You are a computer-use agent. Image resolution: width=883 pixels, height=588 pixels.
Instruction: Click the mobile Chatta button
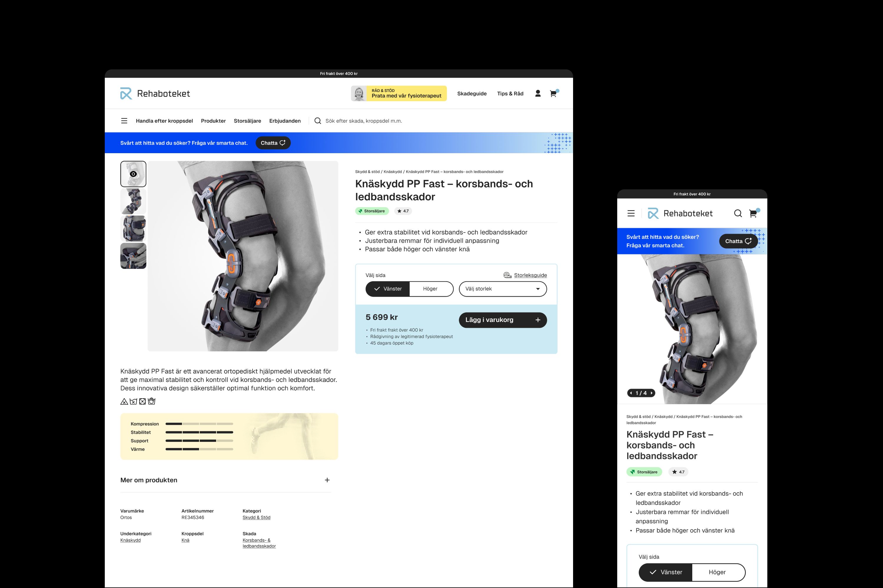[x=738, y=241]
